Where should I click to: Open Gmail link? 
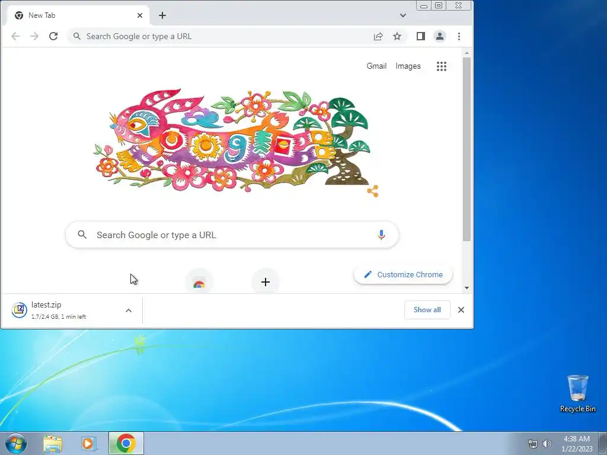(x=376, y=66)
